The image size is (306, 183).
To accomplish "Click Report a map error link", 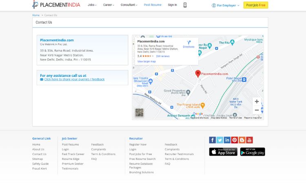I will (x=253, y=118).
